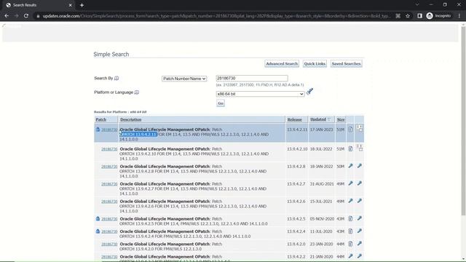Toggle the sort arrow beside the Updated header
This screenshot has width=466, height=262.
329,119
